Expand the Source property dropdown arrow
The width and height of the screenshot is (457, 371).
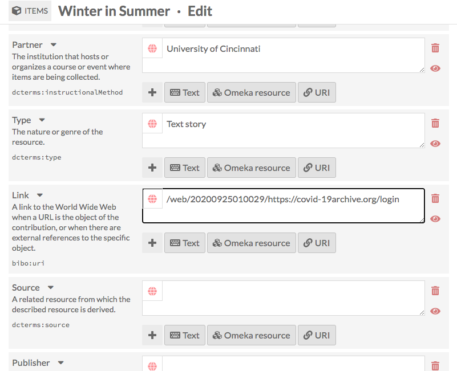point(51,287)
